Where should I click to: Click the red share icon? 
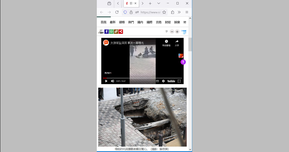pos(121,32)
